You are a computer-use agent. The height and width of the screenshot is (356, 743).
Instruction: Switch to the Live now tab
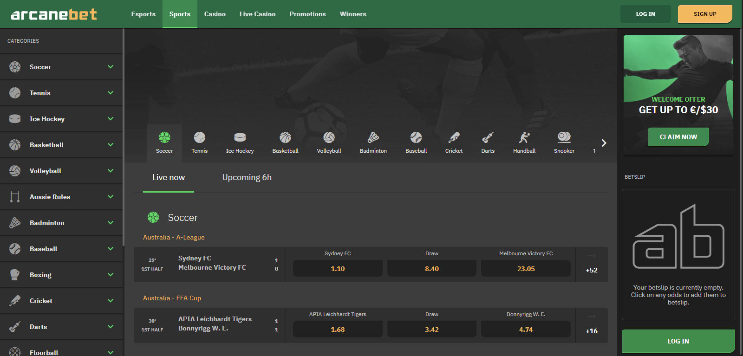(x=169, y=177)
